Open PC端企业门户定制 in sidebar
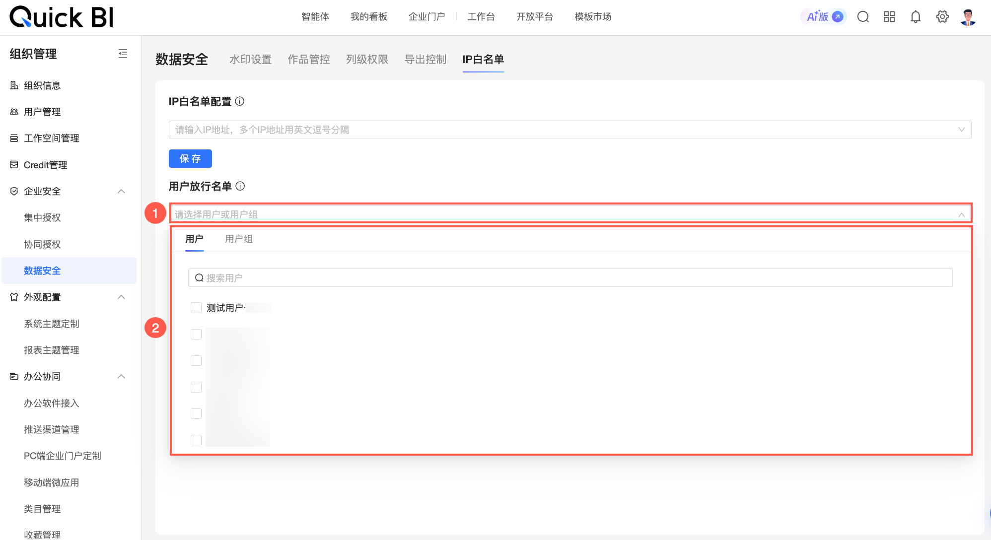This screenshot has height=540, width=991. (63, 456)
